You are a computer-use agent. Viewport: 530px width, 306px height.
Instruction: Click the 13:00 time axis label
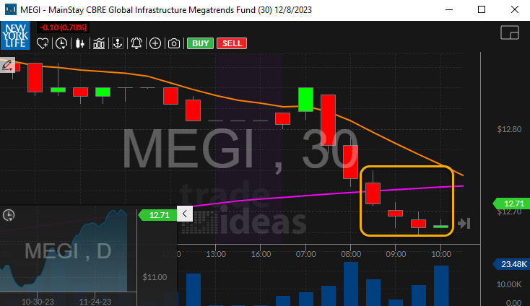tap(216, 254)
